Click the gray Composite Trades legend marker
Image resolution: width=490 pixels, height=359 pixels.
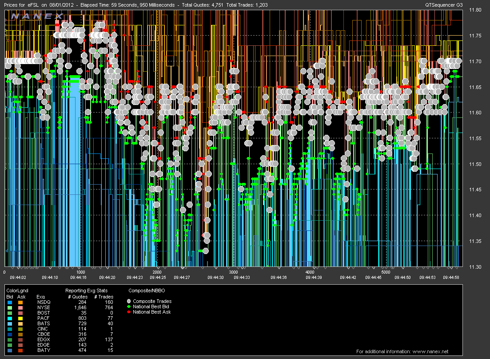point(128,301)
